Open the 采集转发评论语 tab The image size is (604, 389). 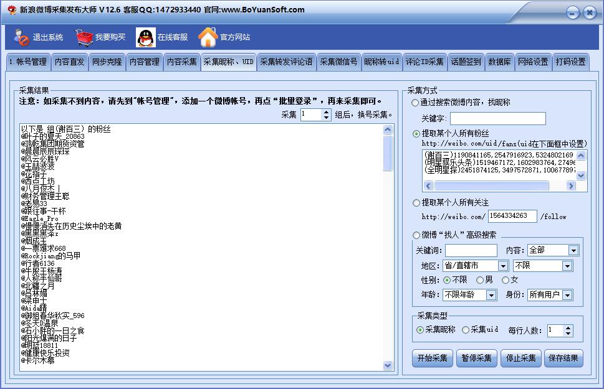tap(286, 62)
